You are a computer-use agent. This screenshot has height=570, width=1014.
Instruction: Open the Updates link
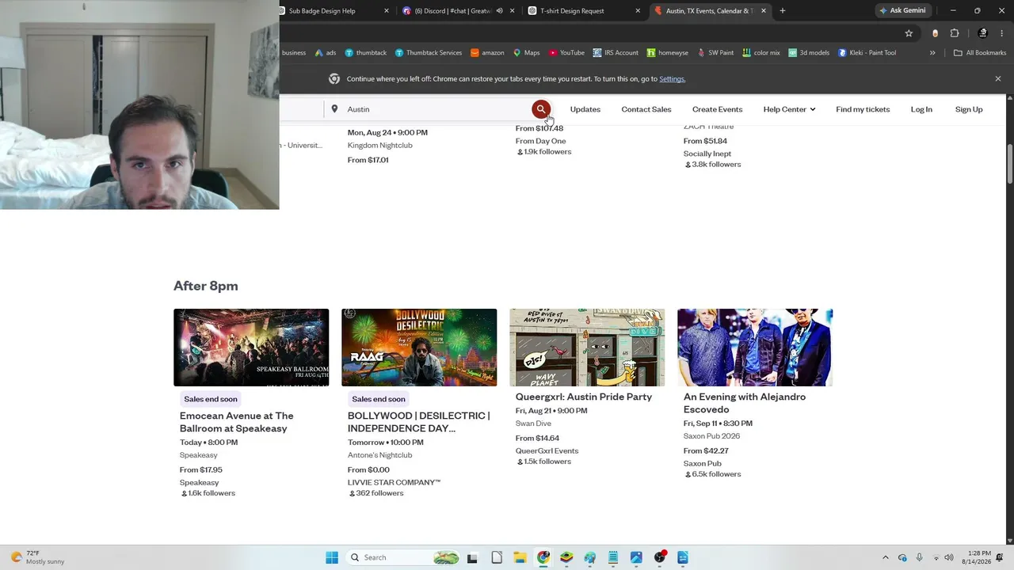(585, 109)
